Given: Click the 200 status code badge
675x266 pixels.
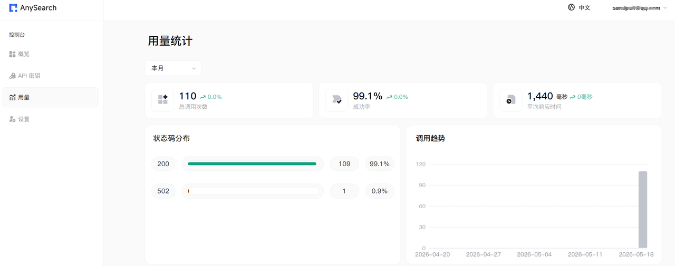Looking at the screenshot, I should pyautogui.click(x=163, y=163).
